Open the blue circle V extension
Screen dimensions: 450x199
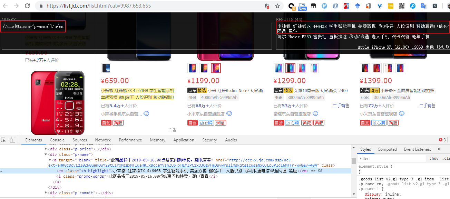point(324,6)
